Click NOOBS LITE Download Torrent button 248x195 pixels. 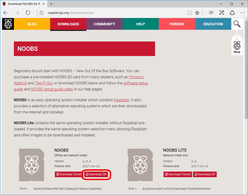[x=178, y=174]
